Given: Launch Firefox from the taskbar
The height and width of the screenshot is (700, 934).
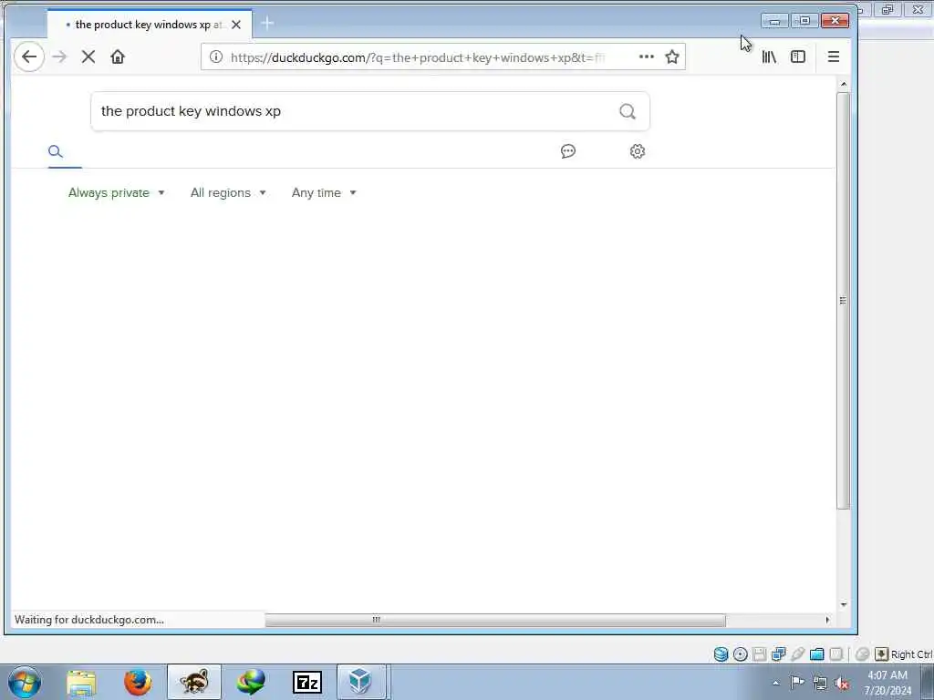Looking at the screenshot, I should pos(138,682).
